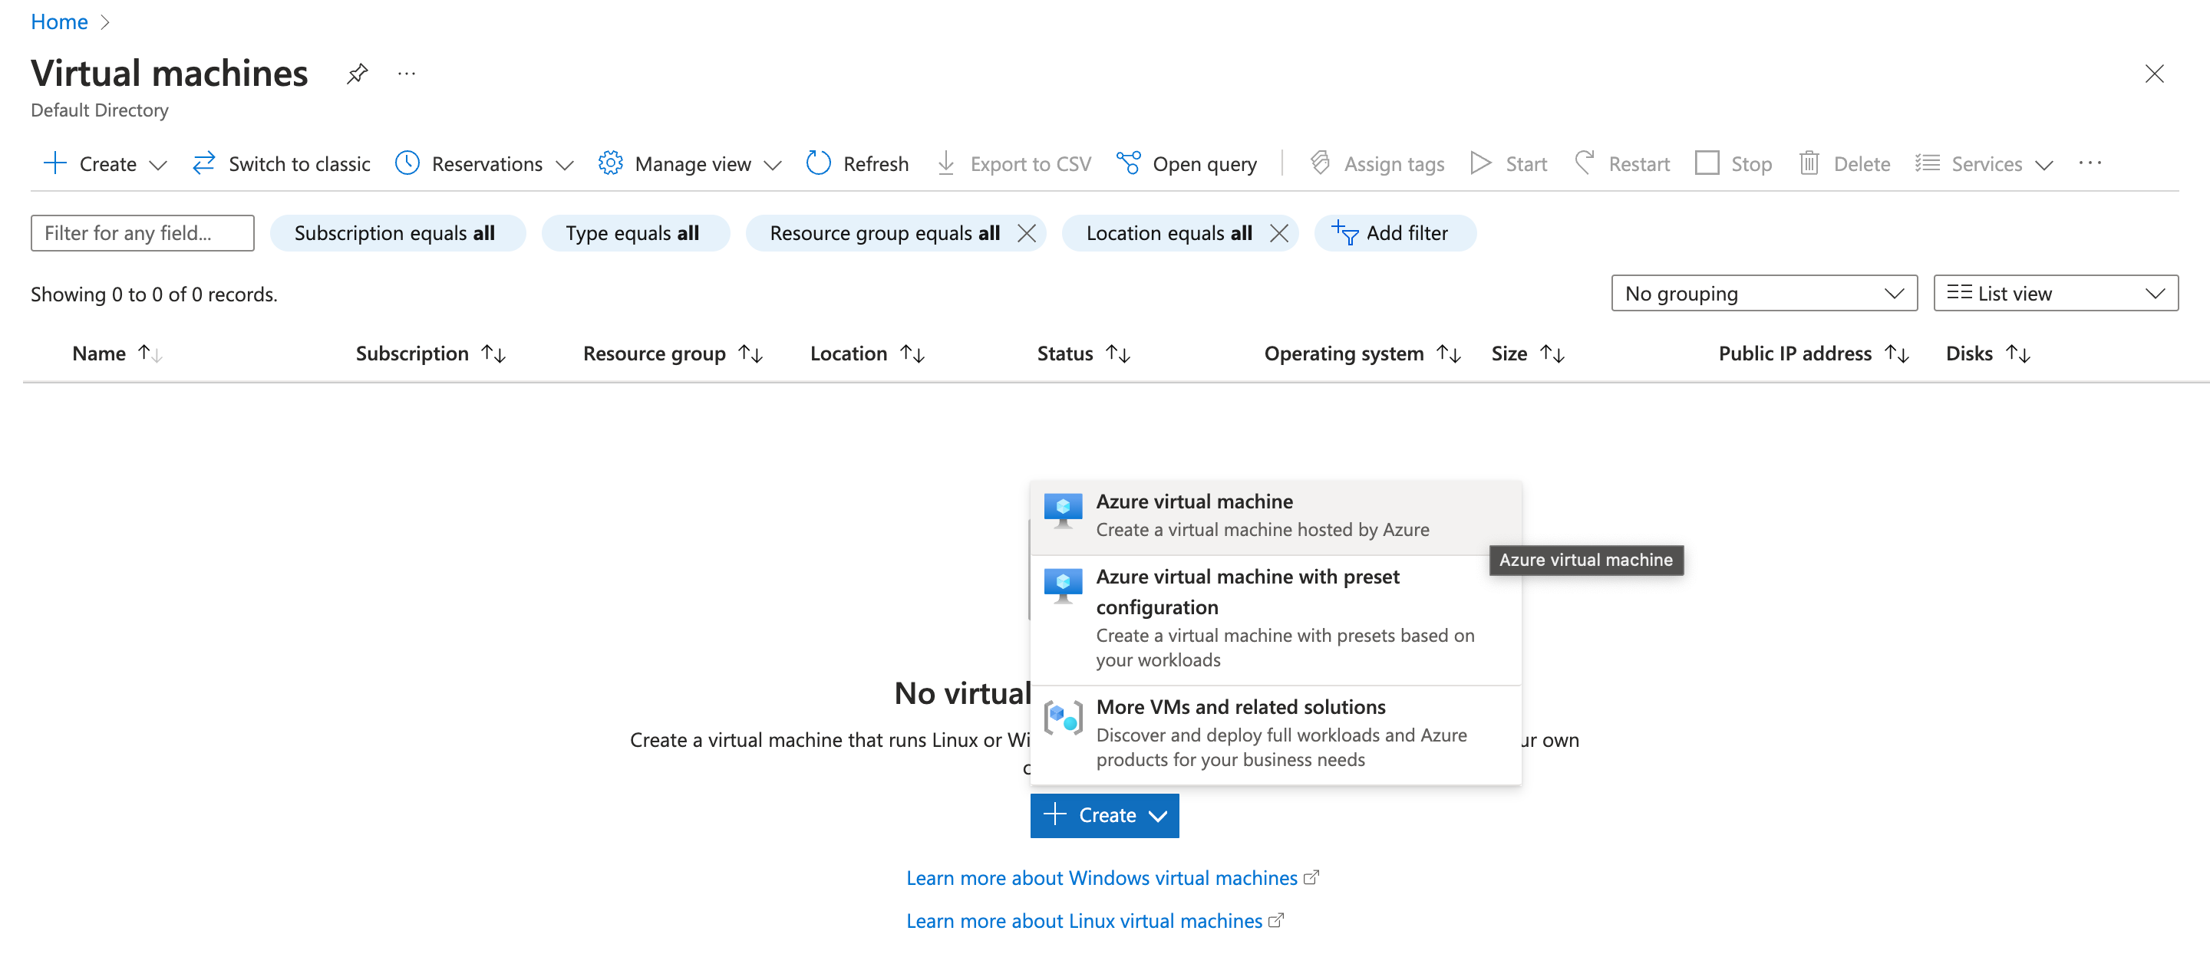This screenshot has width=2210, height=957.
Task: Toggle sort order on the Name column
Action: coord(151,353)
